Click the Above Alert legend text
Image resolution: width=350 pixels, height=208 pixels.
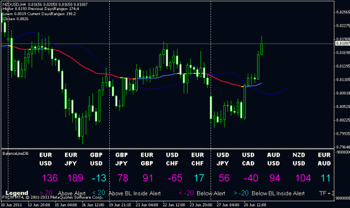pyautogui.click(x=72, y=193)
